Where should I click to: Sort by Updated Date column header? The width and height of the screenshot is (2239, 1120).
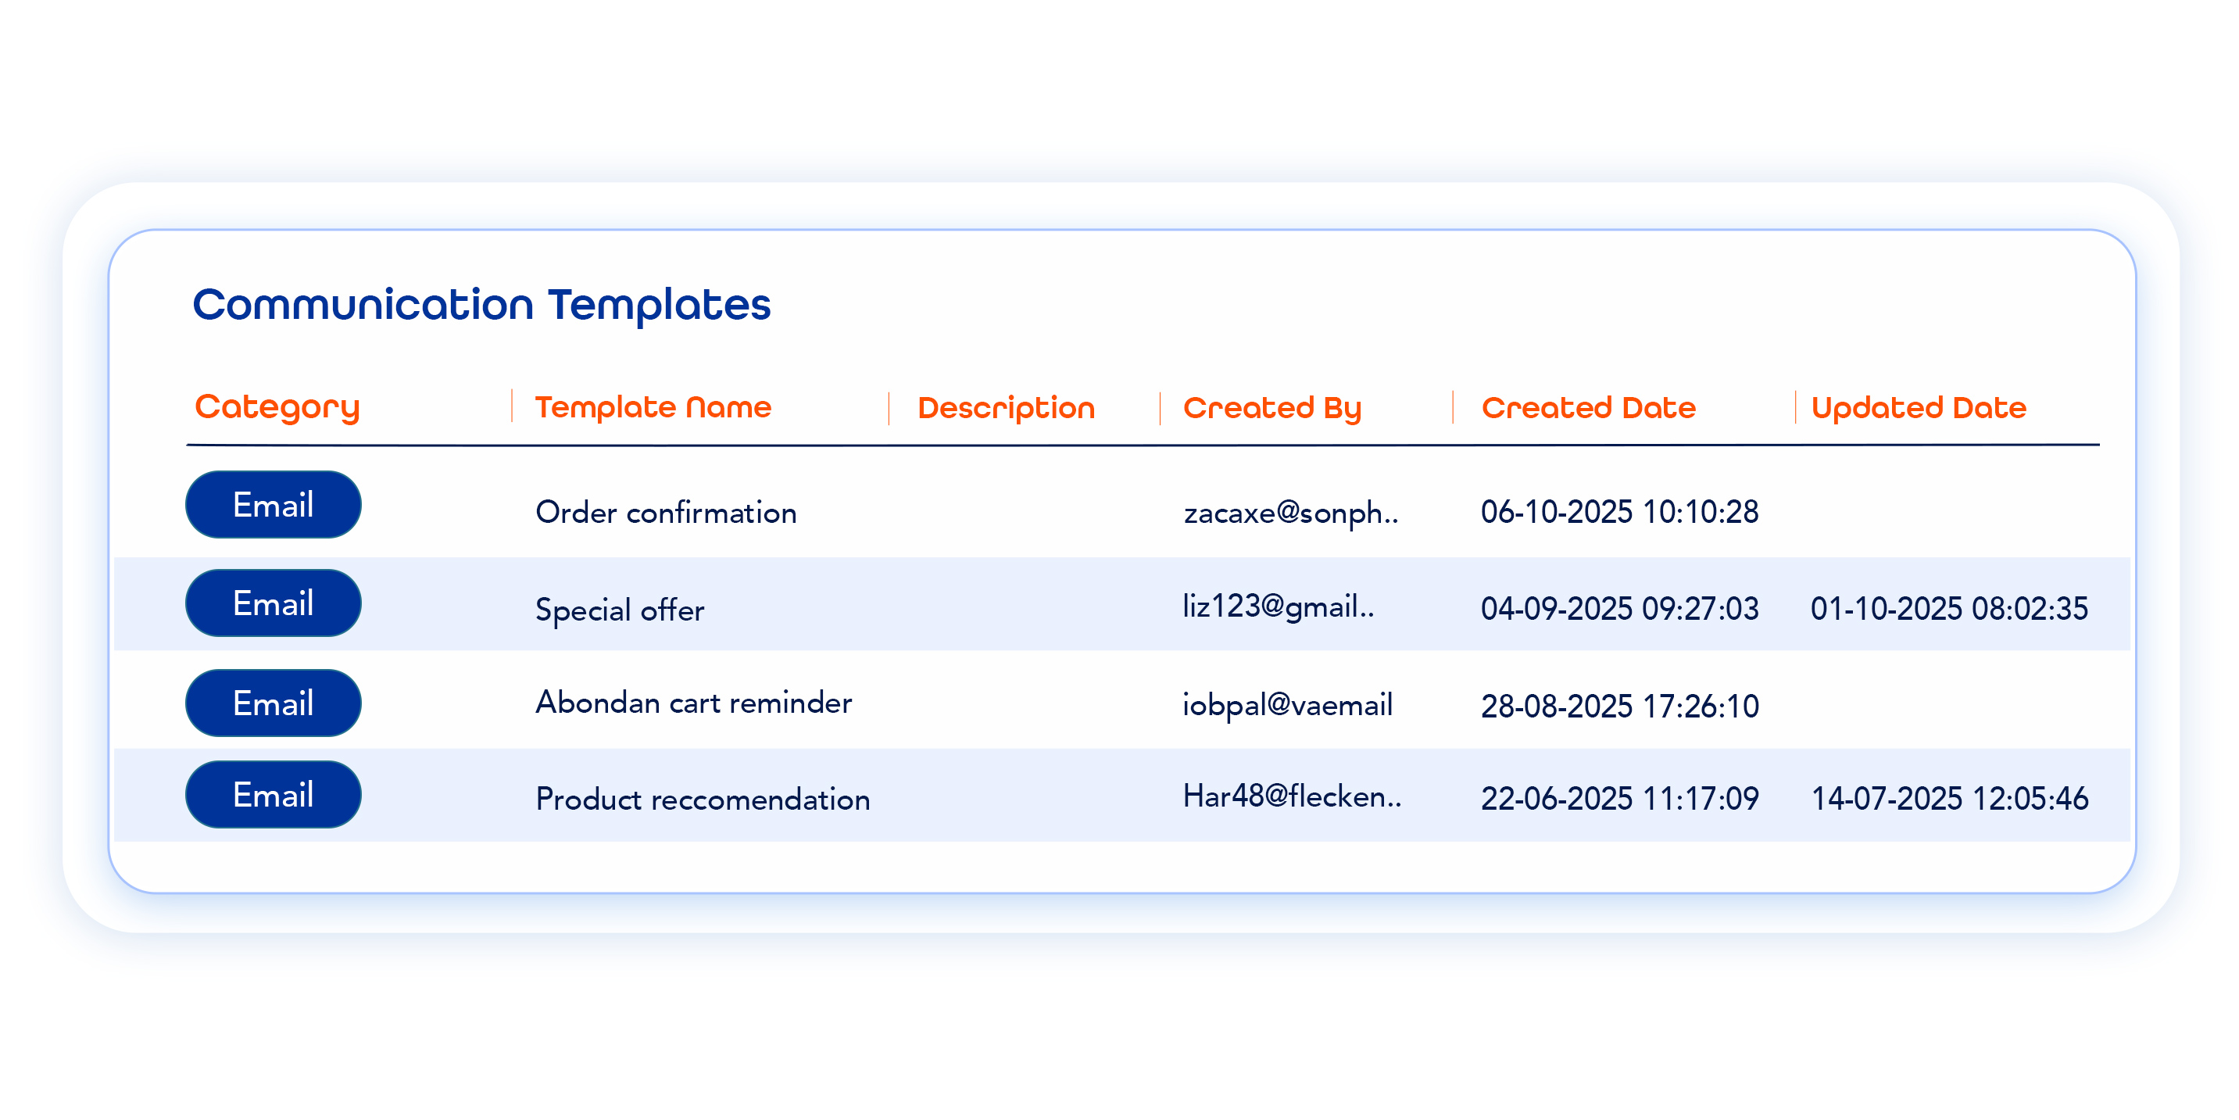click(1919, 408)
